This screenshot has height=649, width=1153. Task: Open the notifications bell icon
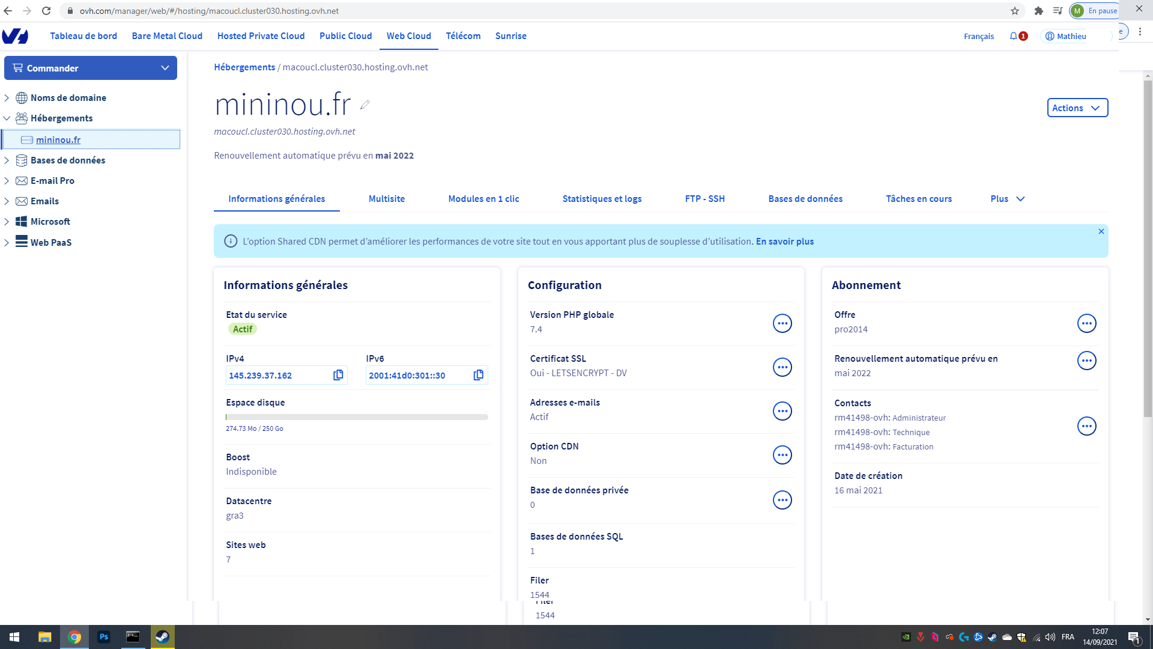(x=1014, y=36)
